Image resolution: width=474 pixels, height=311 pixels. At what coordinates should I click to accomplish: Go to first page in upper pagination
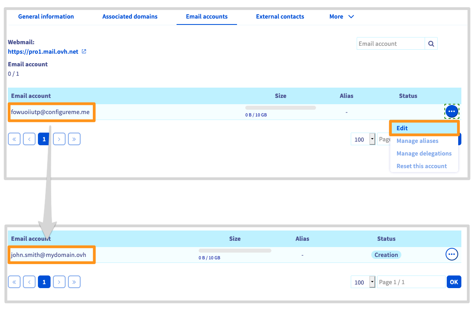point(14,139)
